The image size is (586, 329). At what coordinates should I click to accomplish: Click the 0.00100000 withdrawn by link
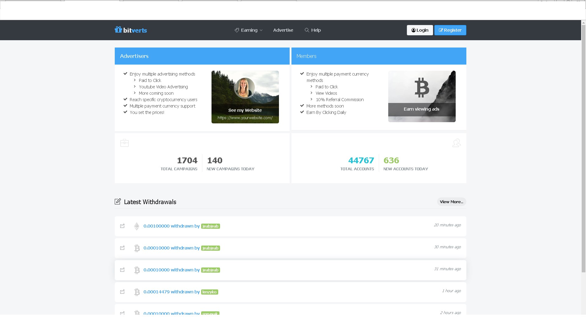point(171,226)
